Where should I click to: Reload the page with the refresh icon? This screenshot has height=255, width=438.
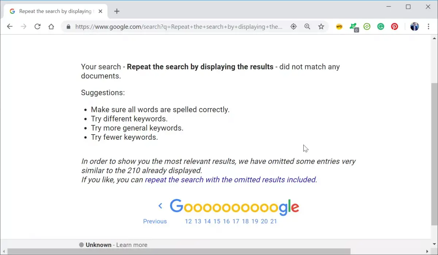pos(37,27)
